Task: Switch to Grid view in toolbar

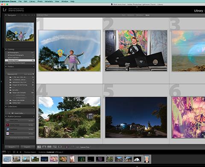Action: [39, 147]
